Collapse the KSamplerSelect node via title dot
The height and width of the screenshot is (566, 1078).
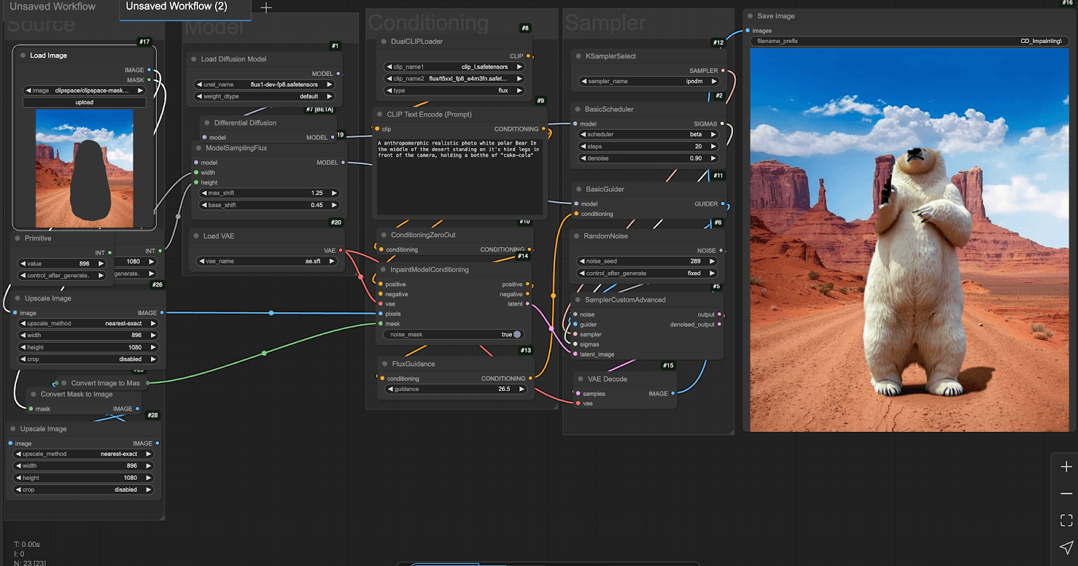[578, 57]
